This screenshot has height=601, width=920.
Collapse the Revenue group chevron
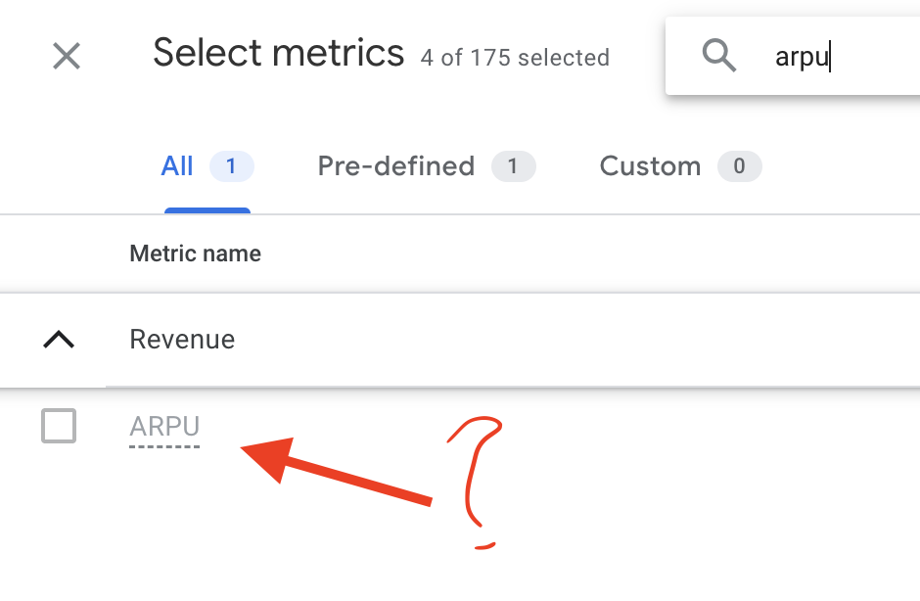59,340
